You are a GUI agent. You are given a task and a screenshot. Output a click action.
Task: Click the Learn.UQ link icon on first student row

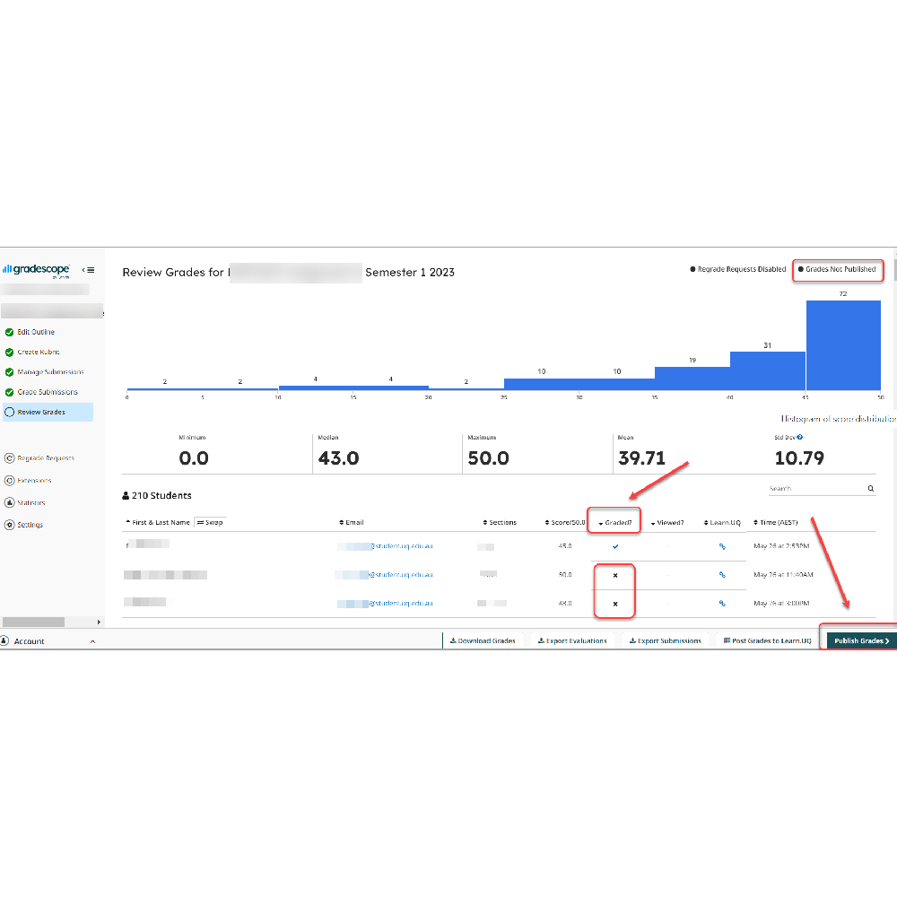pos(723,545)
